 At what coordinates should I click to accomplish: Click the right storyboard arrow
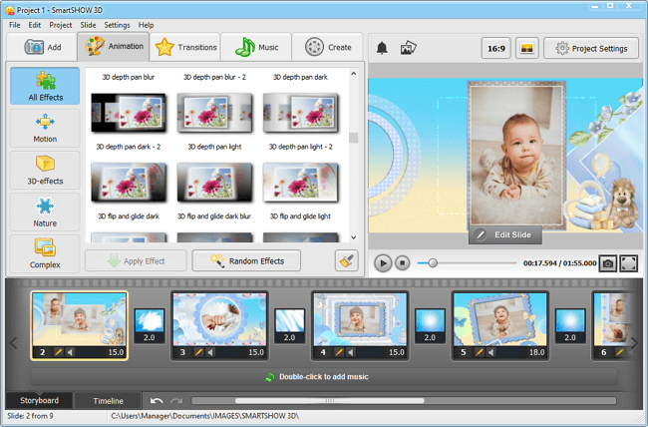[634, 343]
